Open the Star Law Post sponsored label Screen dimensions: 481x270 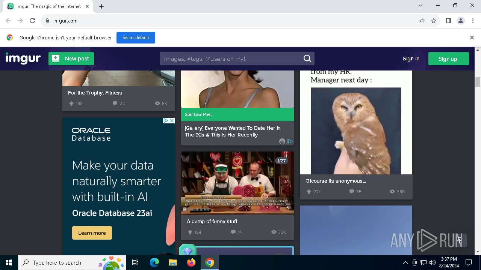pos(198,114)
